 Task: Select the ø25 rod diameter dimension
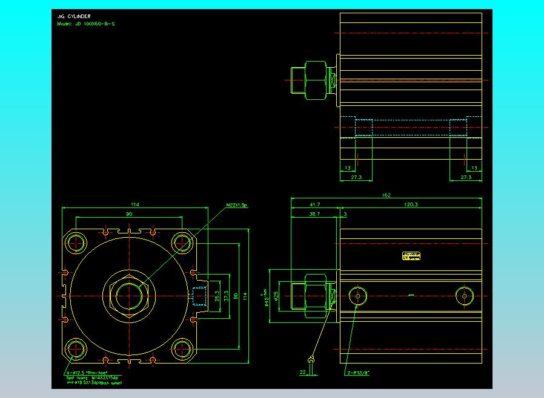coord(276,296)
